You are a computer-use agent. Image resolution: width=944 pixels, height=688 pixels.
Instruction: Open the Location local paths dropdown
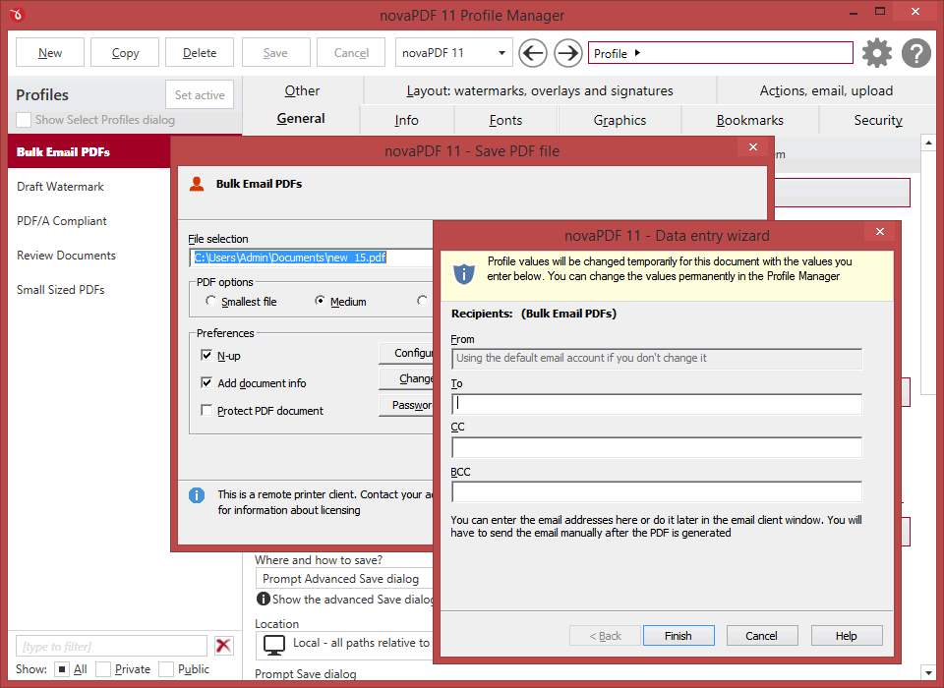pos(344,646)
